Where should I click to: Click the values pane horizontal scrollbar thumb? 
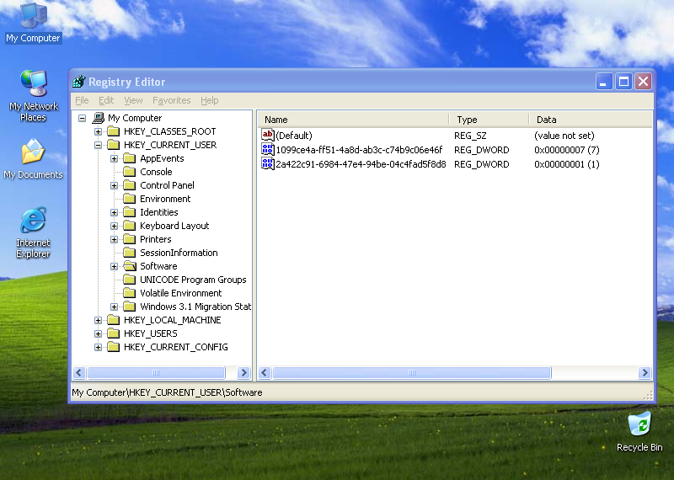click(412, 372)
